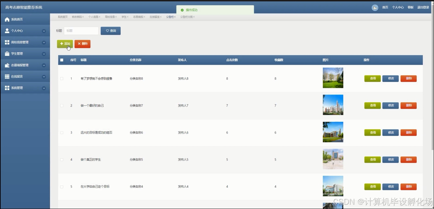Click the 查询 search button
The image size is (434, 209).
[111, 31]
